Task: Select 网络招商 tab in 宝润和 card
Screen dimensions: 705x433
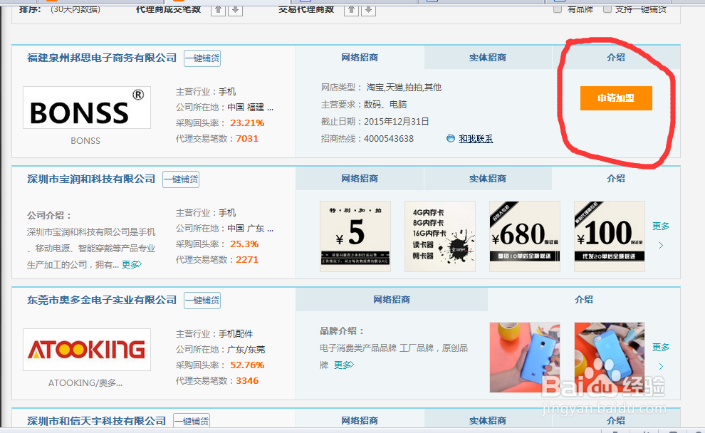Action: click(360, 179)
